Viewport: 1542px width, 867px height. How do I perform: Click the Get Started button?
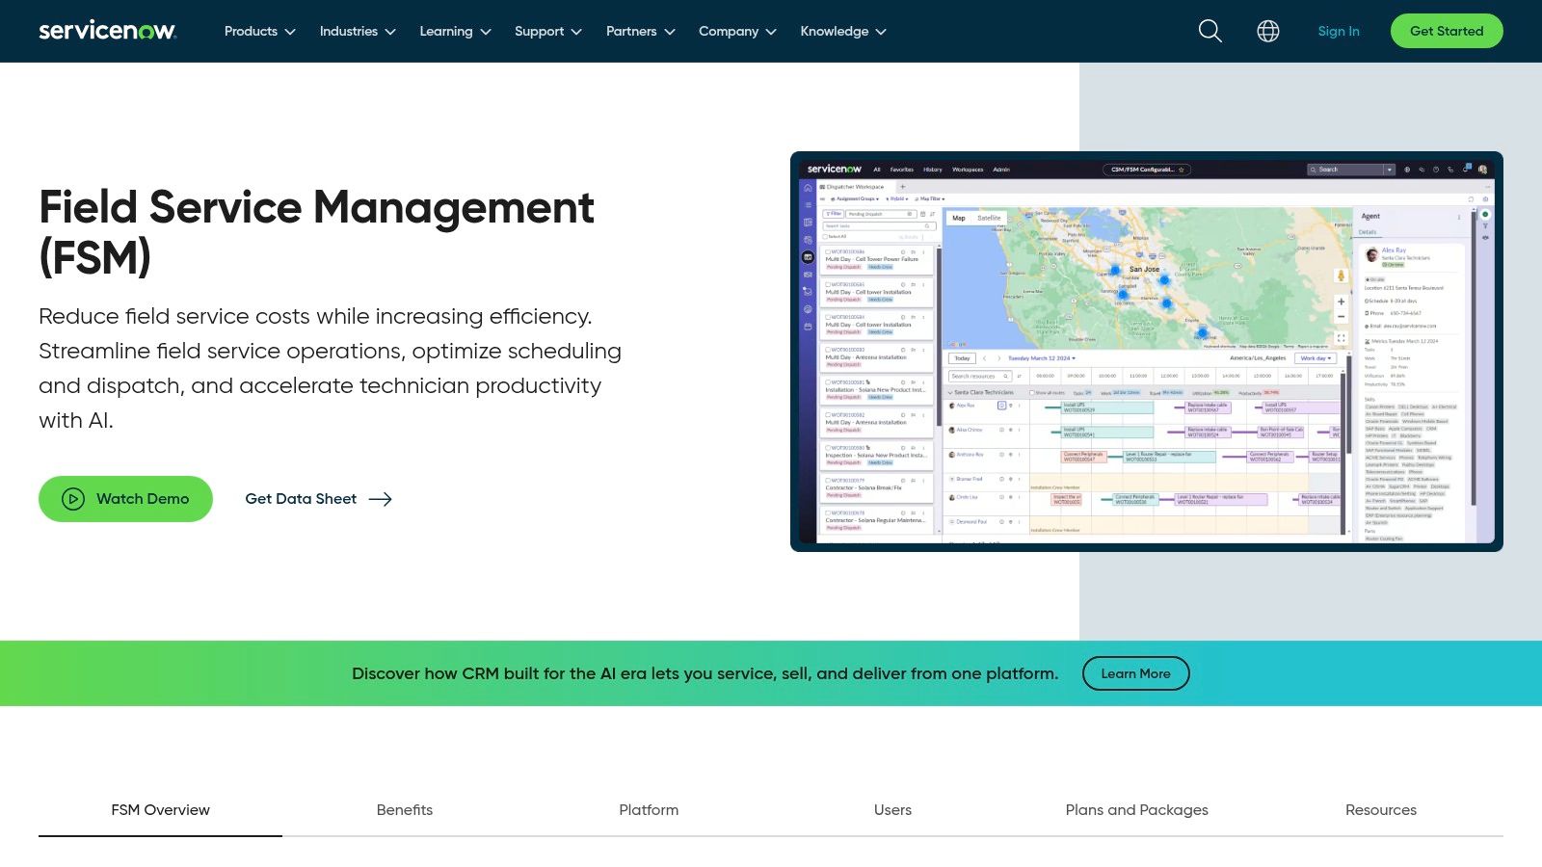1447,31
